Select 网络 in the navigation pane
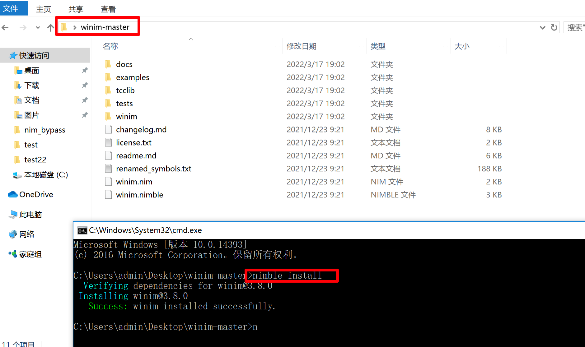This screenshot has width=585, height=347. tap(26, 234)
